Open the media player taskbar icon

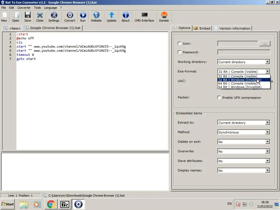click(x=37, y=204)
